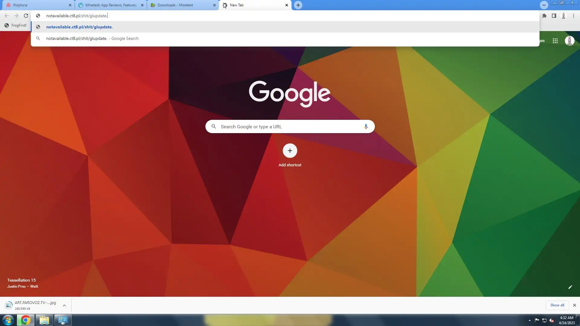Open the Google apps grid

click(x=555, y=41)
